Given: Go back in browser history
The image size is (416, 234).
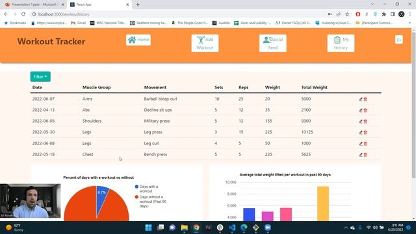Looking at the screenshot, I should [x=6, y=14].
